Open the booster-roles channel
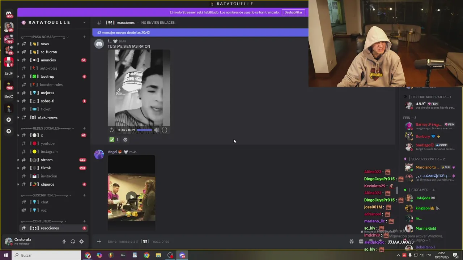Image resolution: width=463 pixels, height=260 pixels. [x=54, y=84]
